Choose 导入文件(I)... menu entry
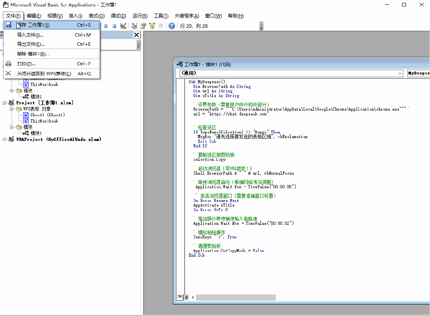Image resolution: width=430 pixels, height=316 pixels. pos(51,35)
